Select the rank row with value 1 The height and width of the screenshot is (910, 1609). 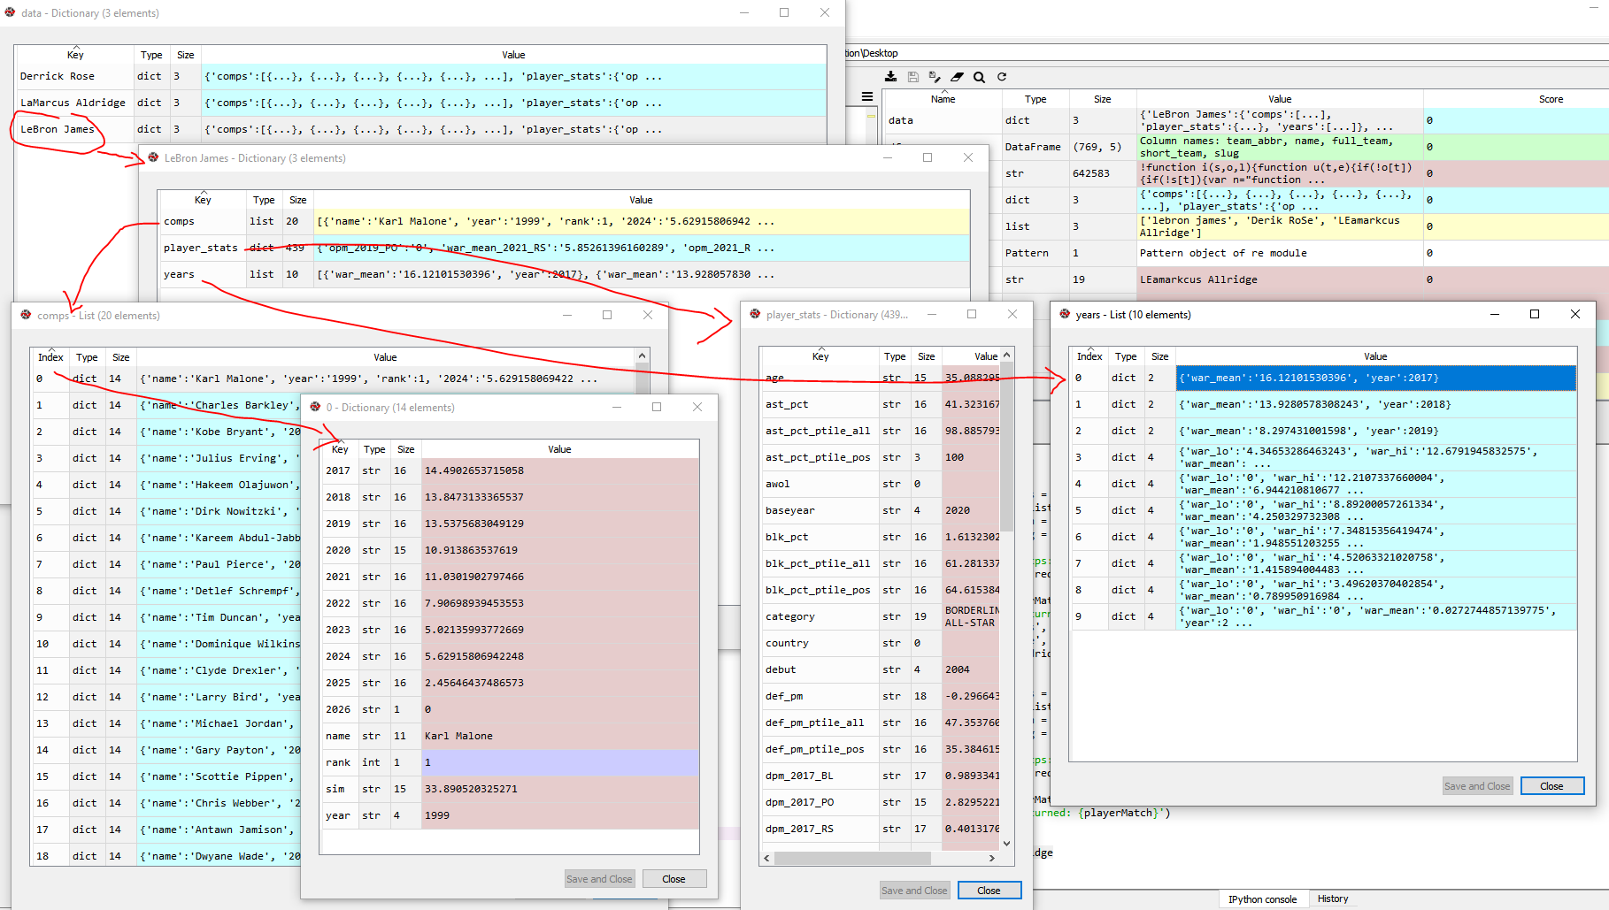click(x=511, y=762)
